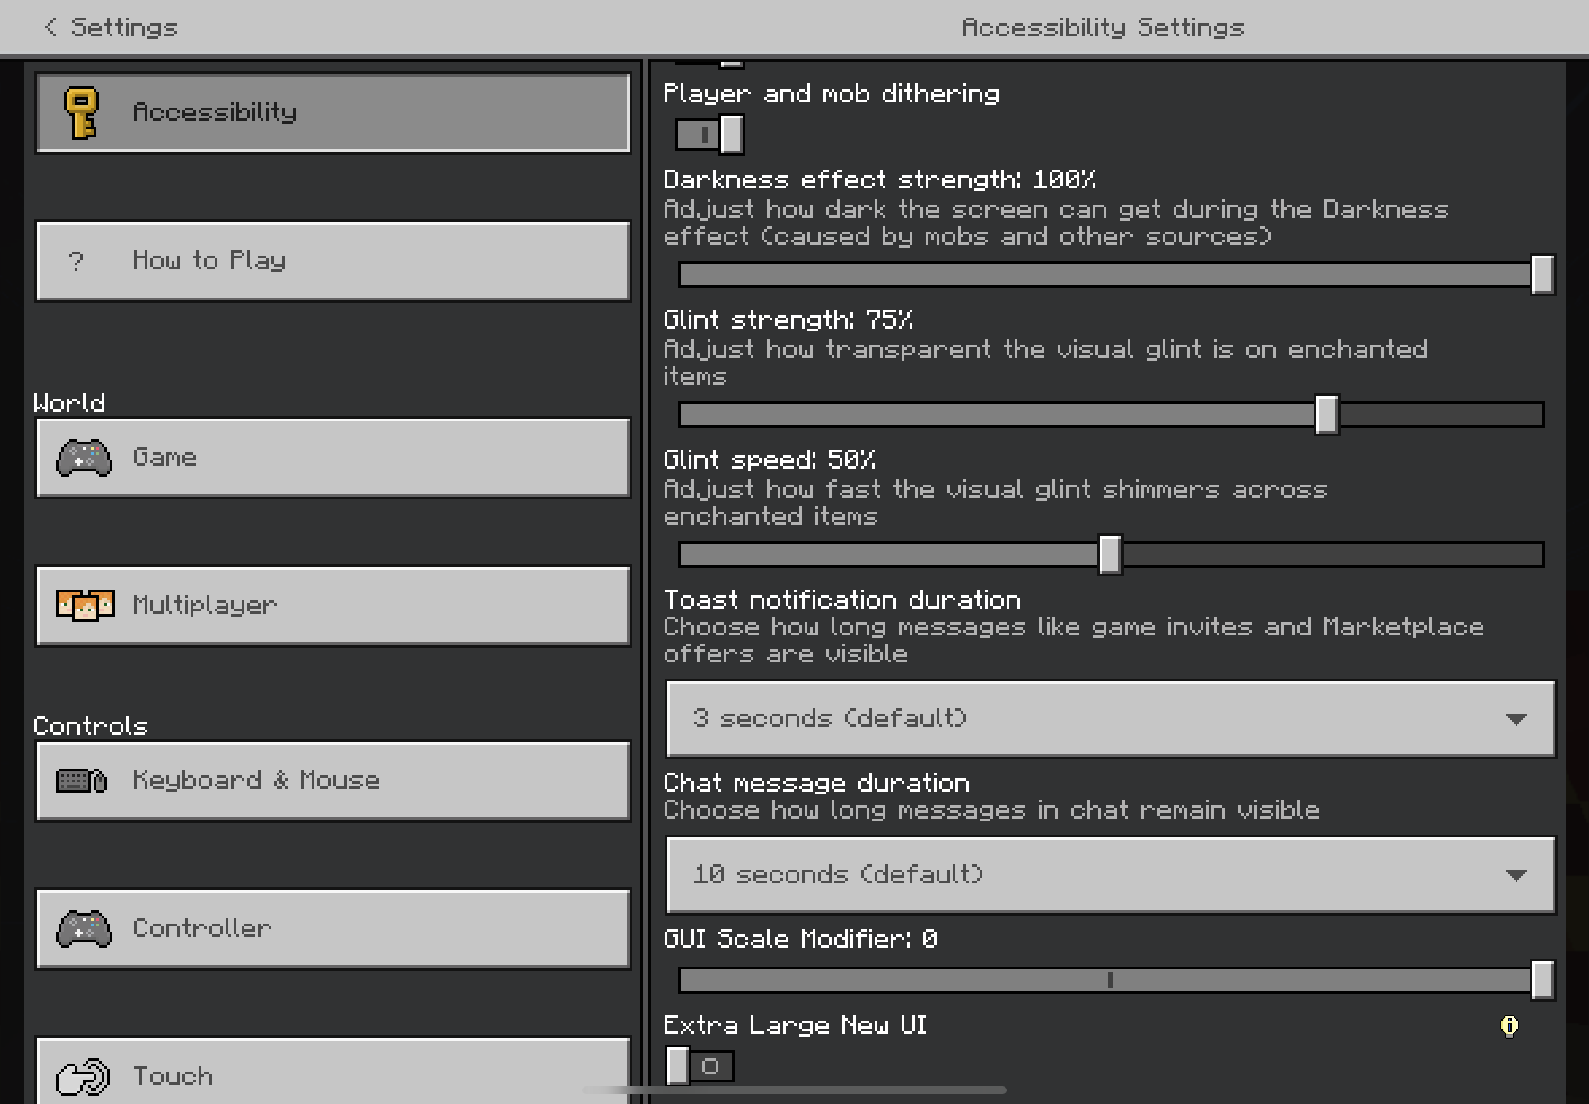Open the Multiplayer settings tab

pos(333,605)
